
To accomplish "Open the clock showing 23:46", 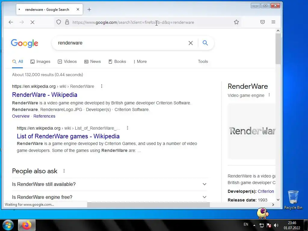I will click(x=292, y=225).
